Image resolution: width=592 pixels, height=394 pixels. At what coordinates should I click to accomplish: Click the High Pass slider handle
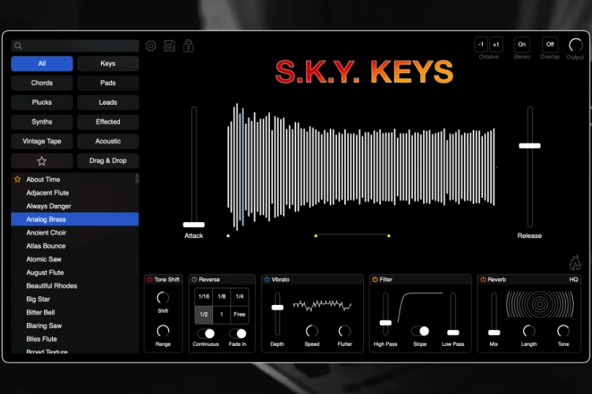click(x=385, y=323)
